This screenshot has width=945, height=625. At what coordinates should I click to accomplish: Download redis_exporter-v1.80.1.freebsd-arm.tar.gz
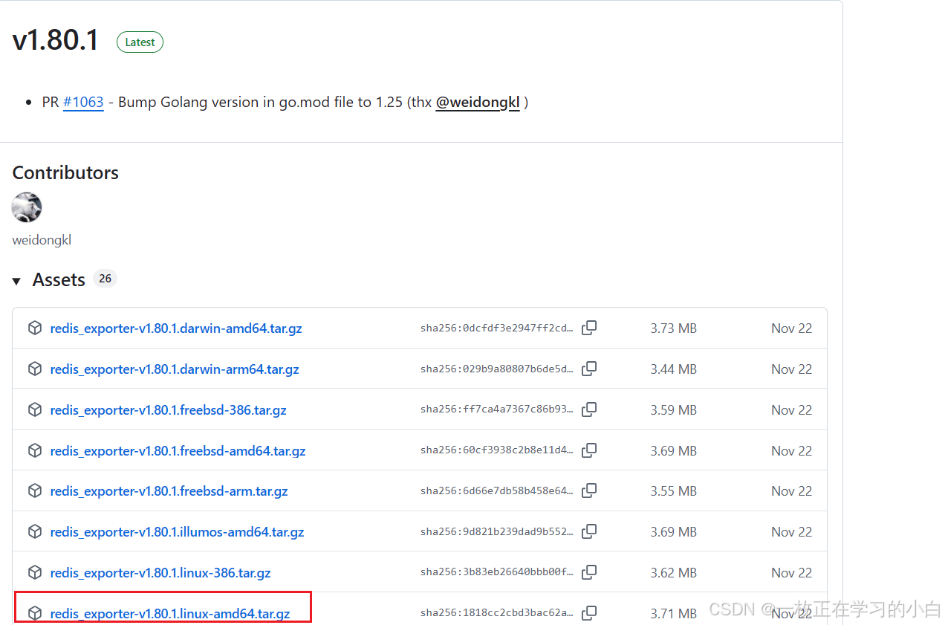(169, 490)
